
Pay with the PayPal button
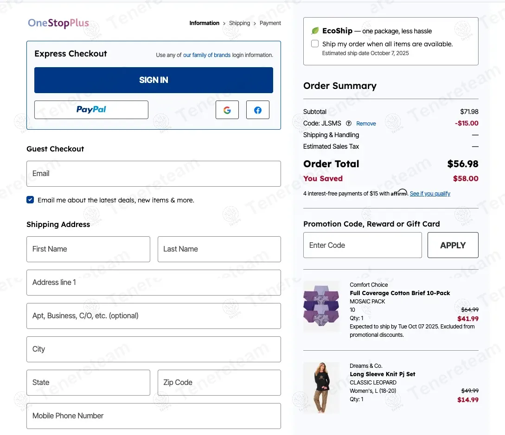pos(91,110)
